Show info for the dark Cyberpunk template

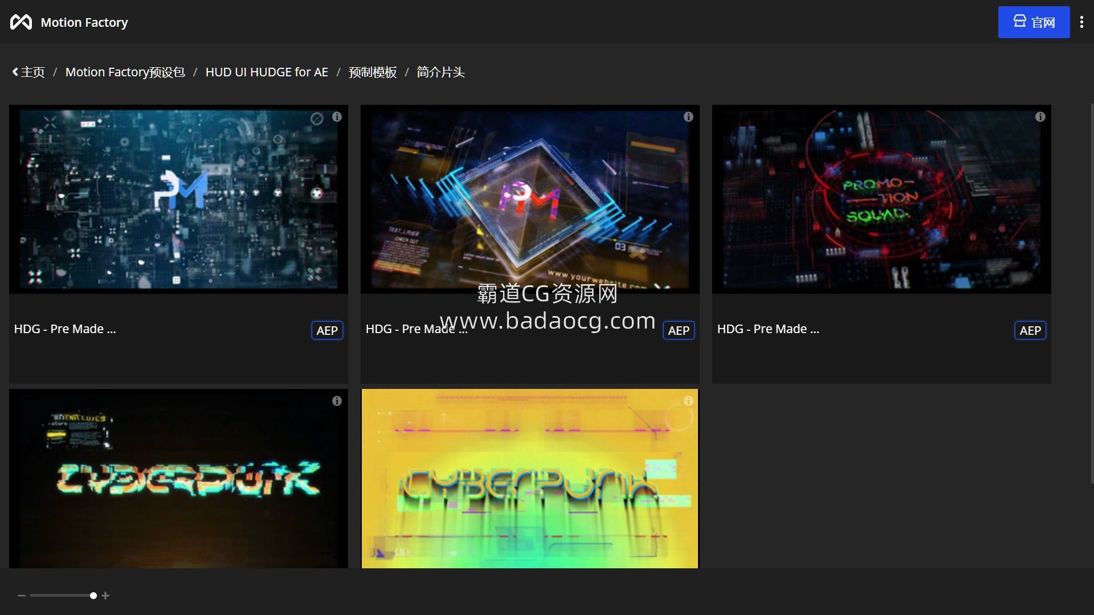click(337, 401)
